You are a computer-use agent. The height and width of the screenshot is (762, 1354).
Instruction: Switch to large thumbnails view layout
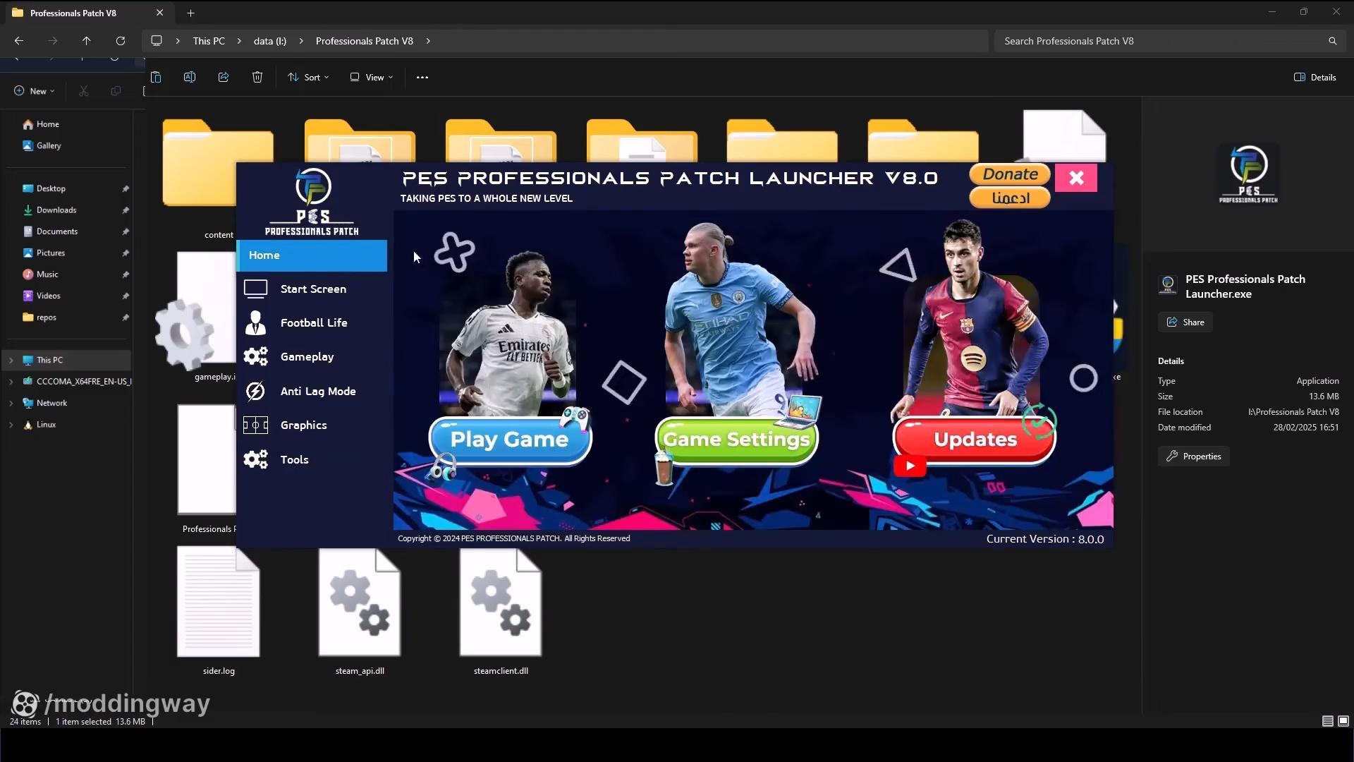click(x=1343, y=721)
